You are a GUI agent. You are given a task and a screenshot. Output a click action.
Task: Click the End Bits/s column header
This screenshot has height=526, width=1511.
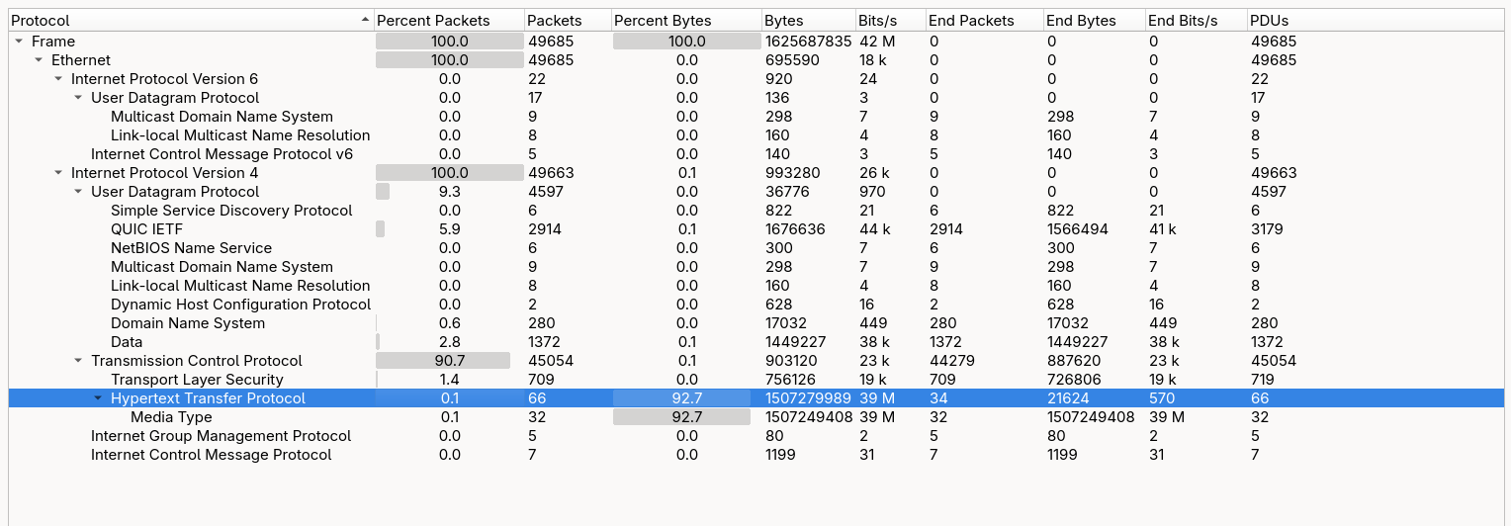point(1183,20)
